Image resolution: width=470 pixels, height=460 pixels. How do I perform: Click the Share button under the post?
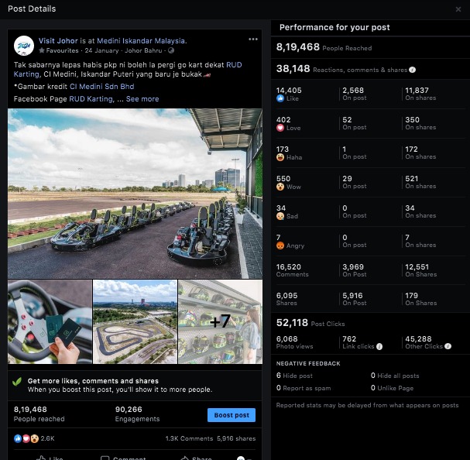pyautogui.click(x=197, y=458)
